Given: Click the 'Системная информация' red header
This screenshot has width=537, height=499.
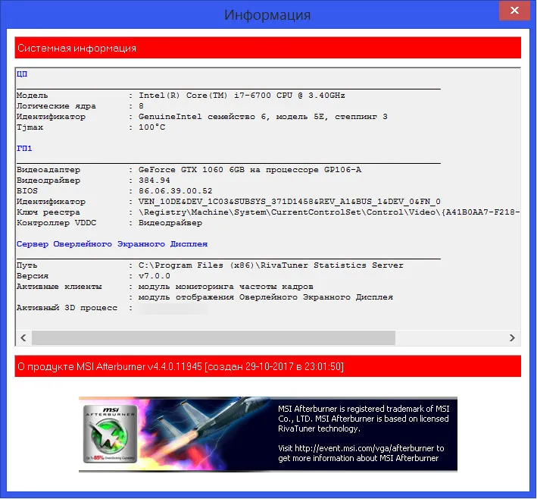Looking at the screenshot, I should [x=268, y=48].
